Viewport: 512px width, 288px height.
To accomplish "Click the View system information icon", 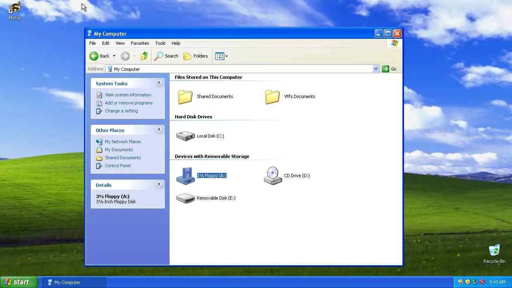I will (x=99, y=95).
